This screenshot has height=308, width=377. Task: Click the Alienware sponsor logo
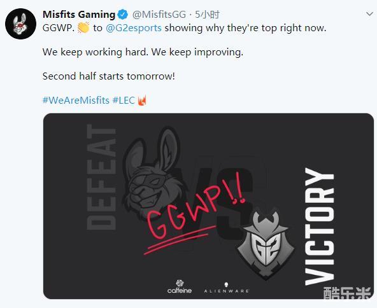[226, 288]
